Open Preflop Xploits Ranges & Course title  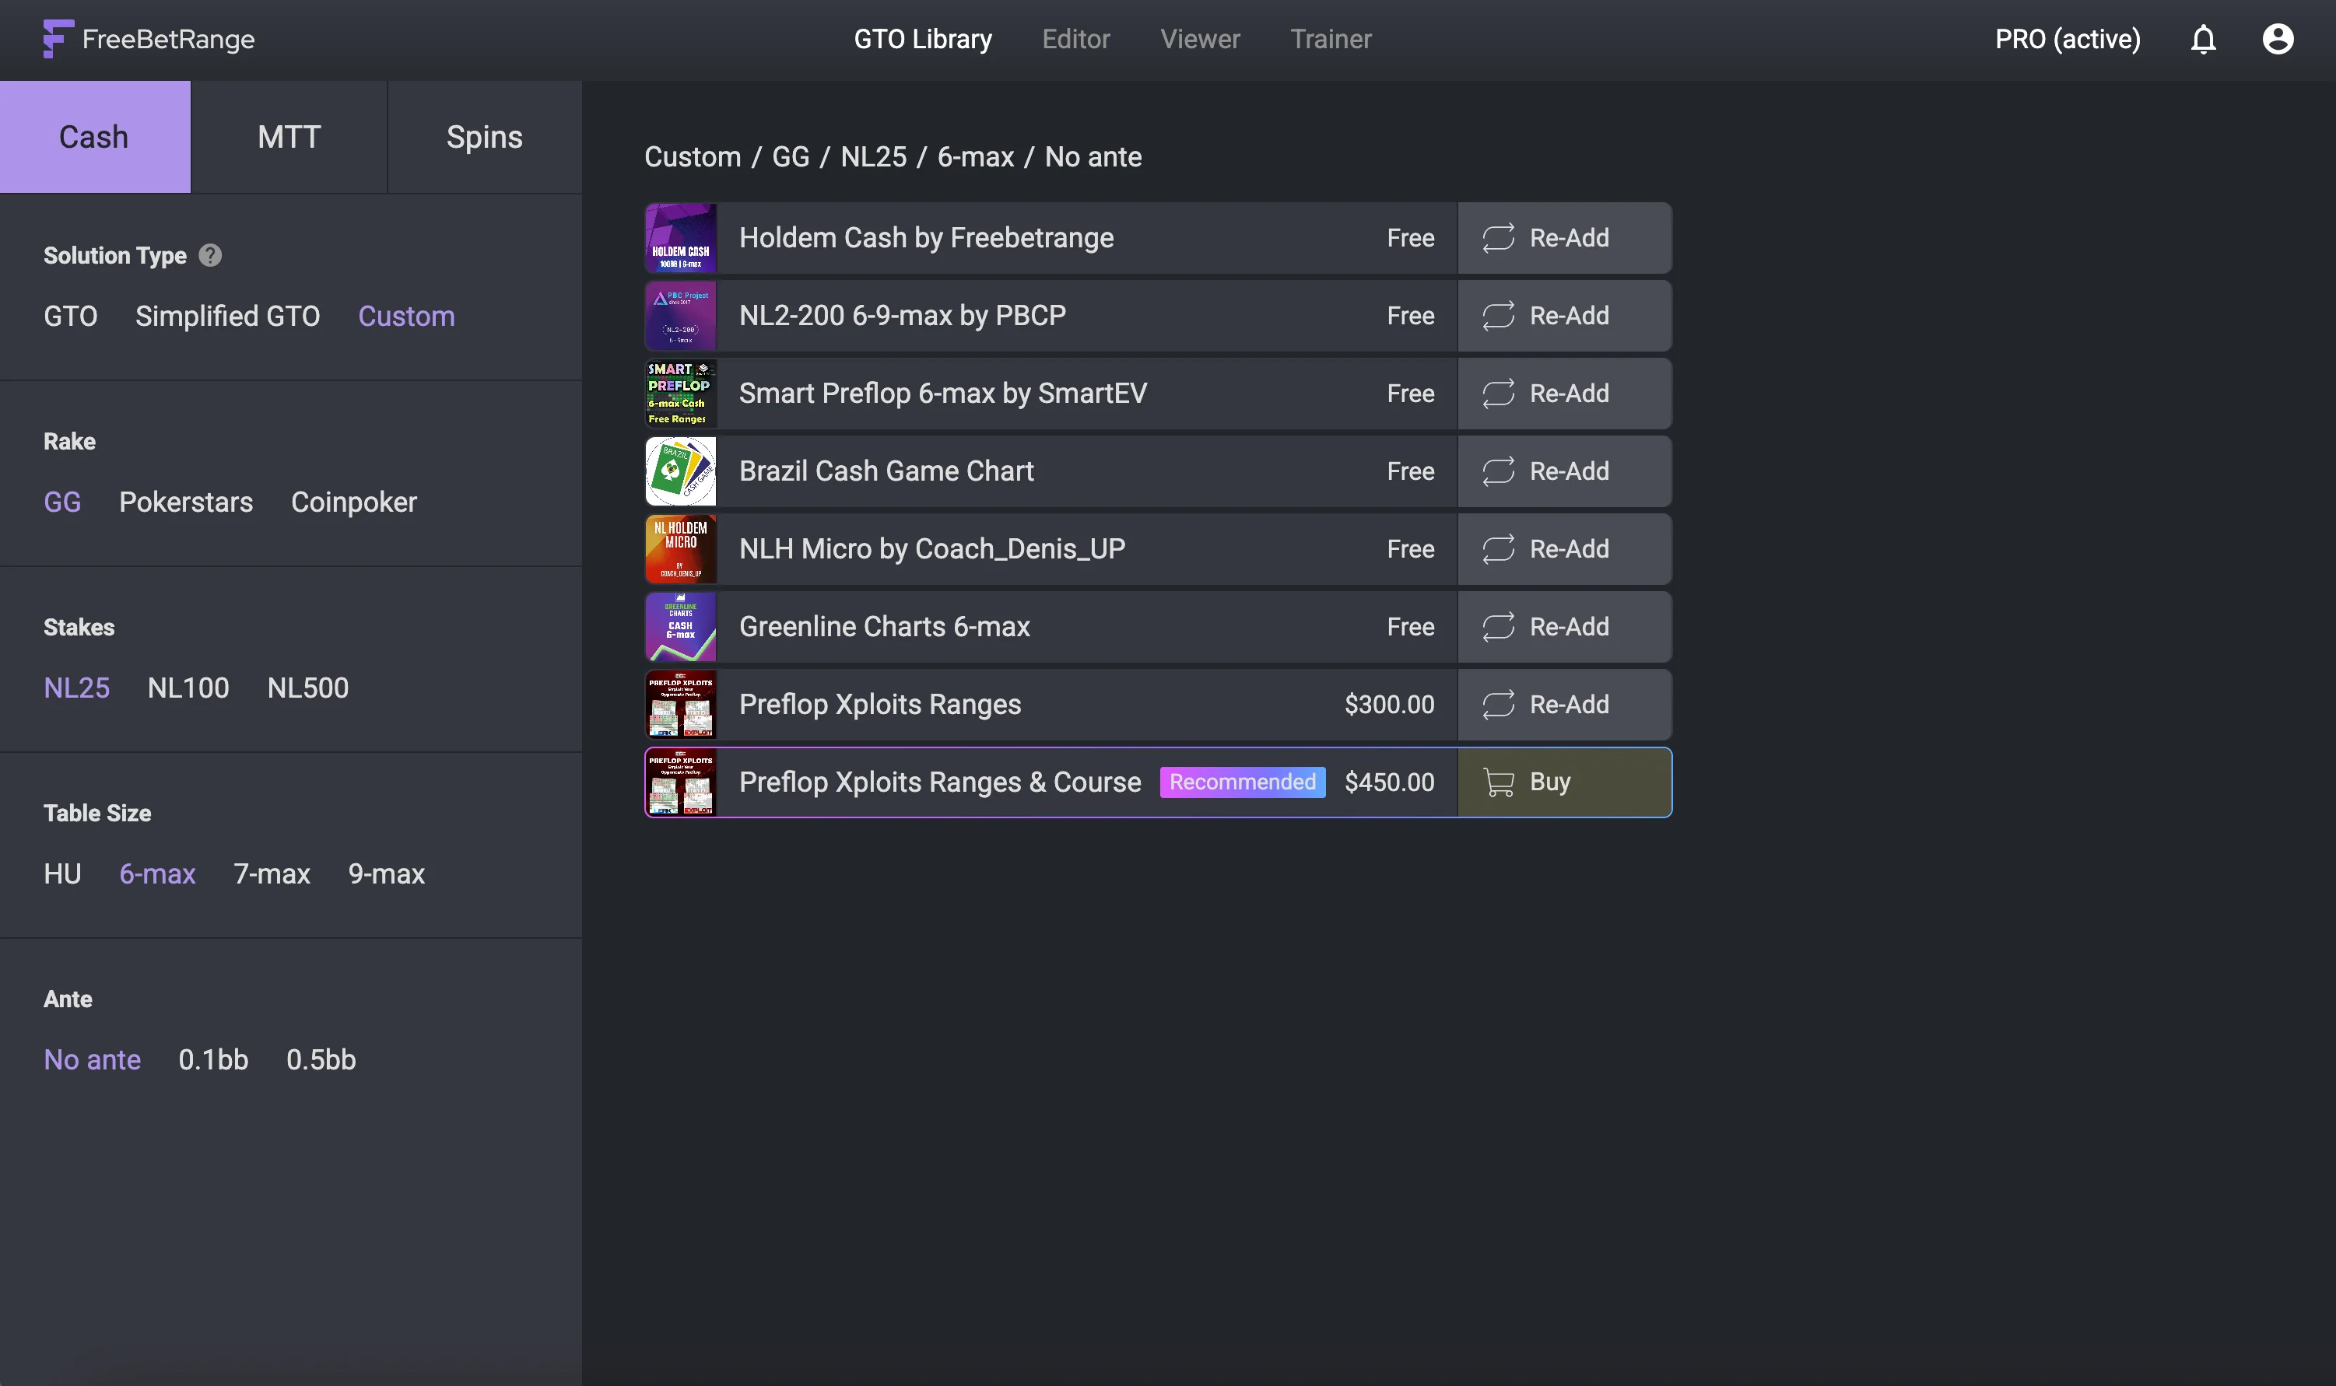940,782
